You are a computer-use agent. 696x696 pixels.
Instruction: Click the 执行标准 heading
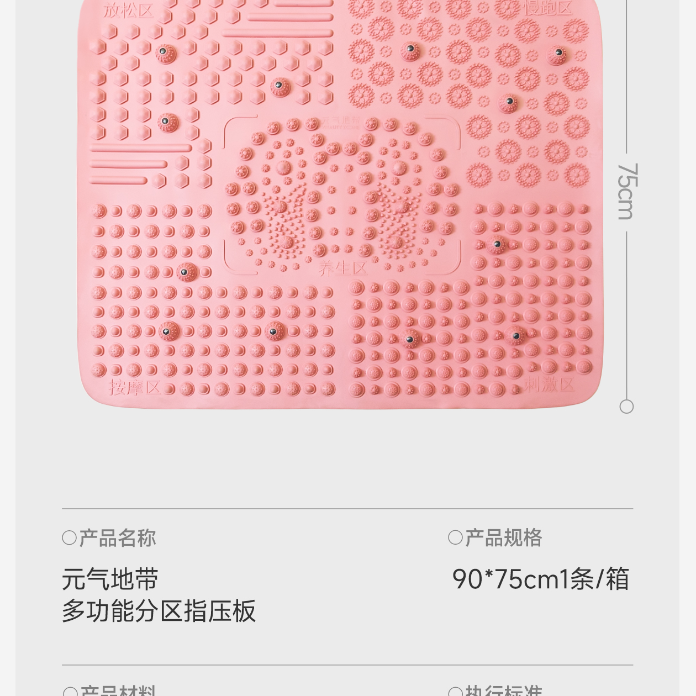tap(503, 691)
